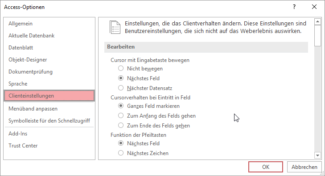Choose the Nächstes Zeichen radio button
This screenshot has width=325, height=176.
(x=121, y=153)
